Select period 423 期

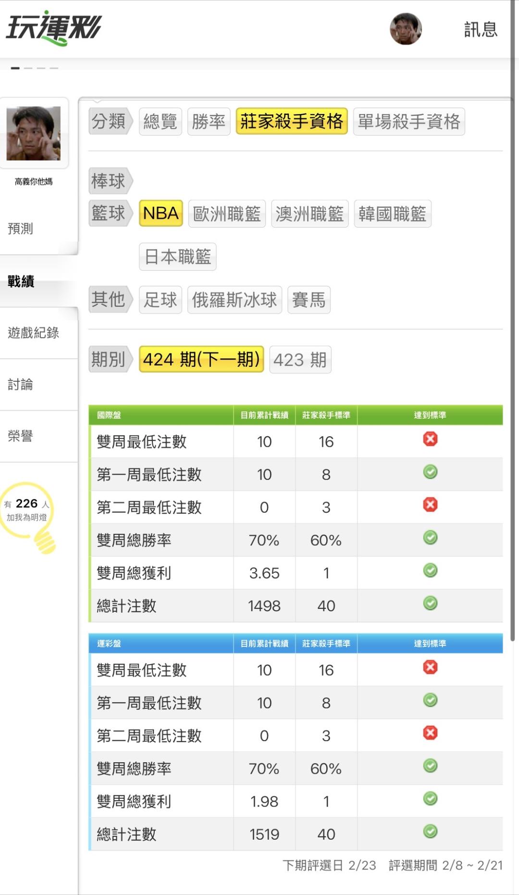300,360
